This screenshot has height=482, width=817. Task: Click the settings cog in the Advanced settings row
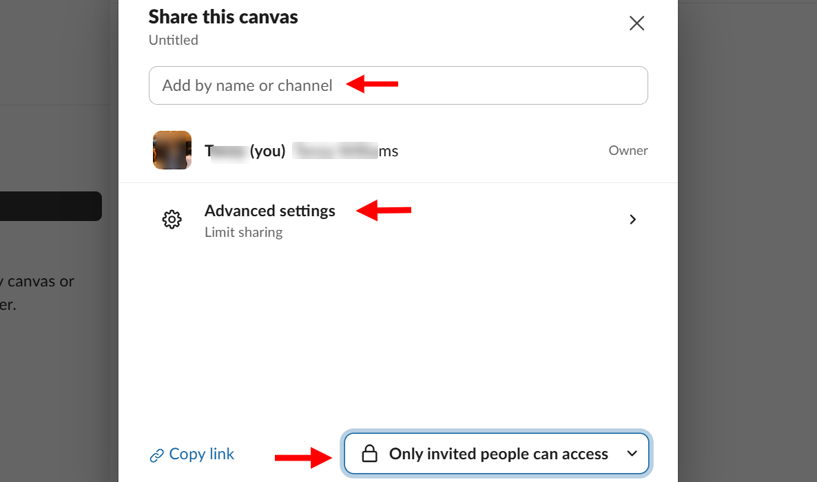tap(172, 219)
